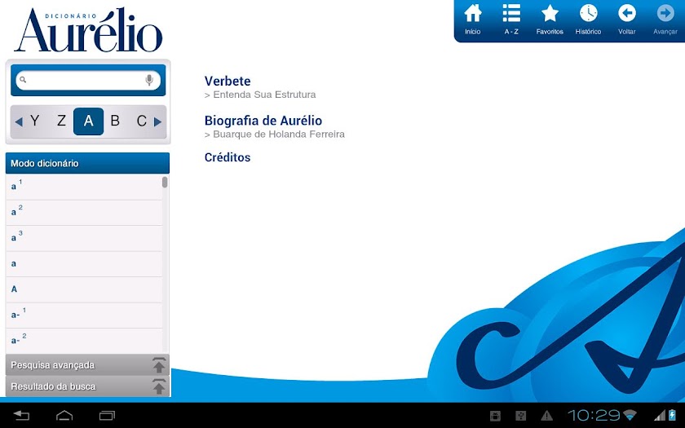Tap the magnifier search icon
Screen dimensions: 685x428
(23, 80)
